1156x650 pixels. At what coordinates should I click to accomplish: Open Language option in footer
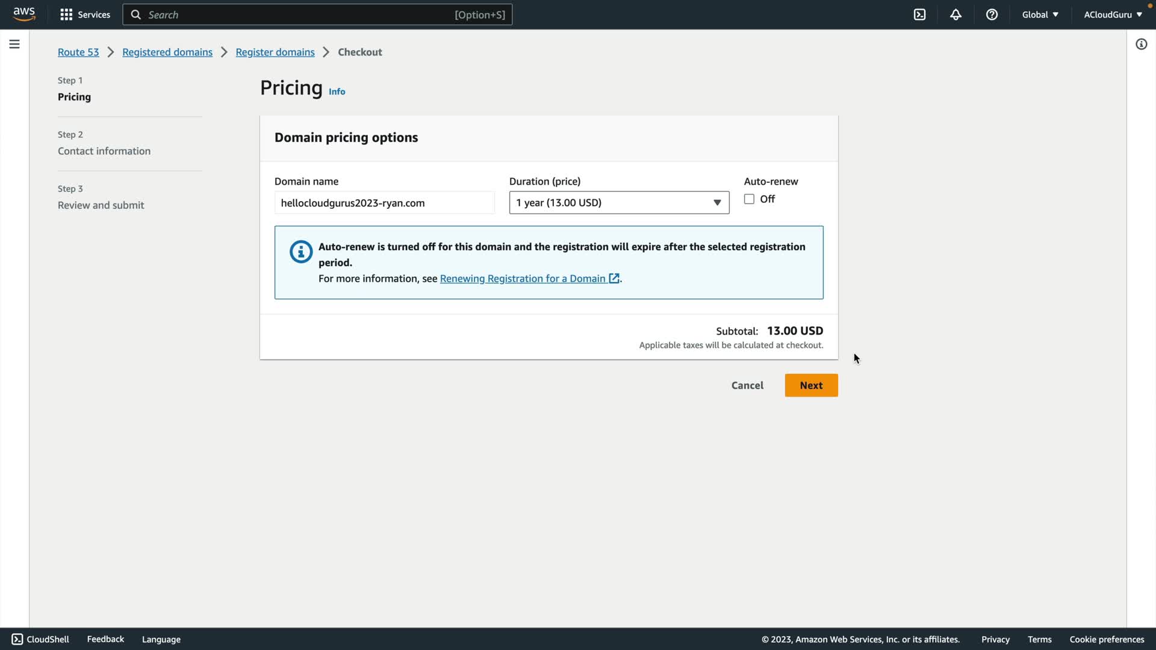[x=161, y=639]
